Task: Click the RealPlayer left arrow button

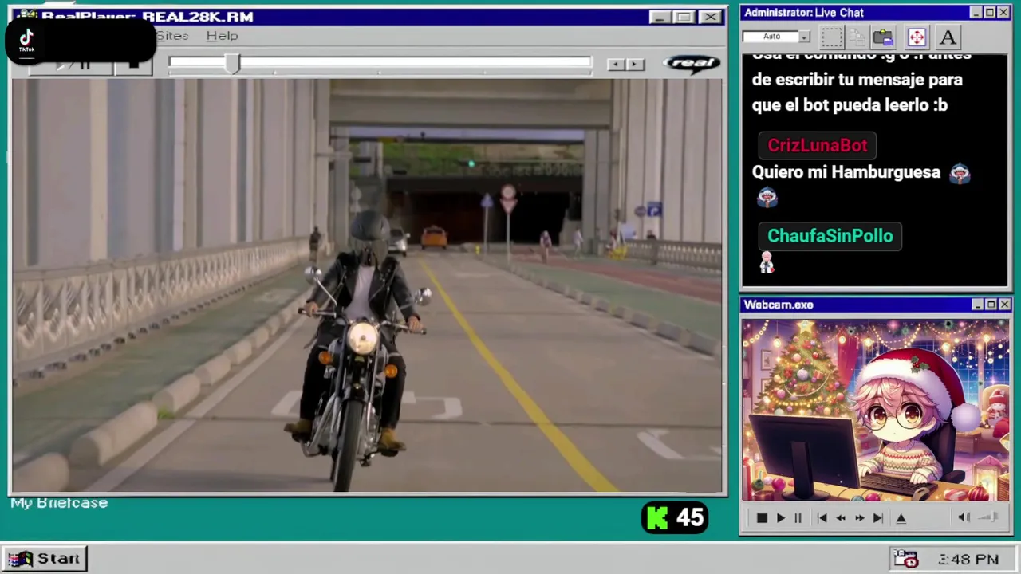Action: point(616,65)
